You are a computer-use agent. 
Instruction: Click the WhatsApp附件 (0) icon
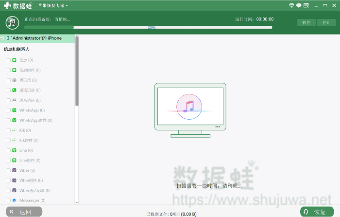coord(14,120)
